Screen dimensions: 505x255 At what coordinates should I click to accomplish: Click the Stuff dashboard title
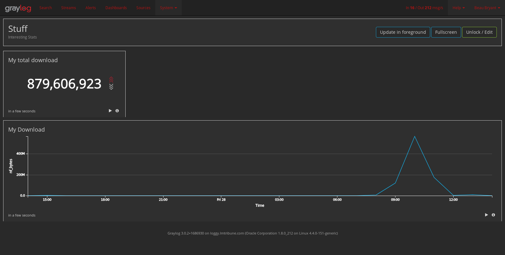pyautogui.click(x=18, y=29)
